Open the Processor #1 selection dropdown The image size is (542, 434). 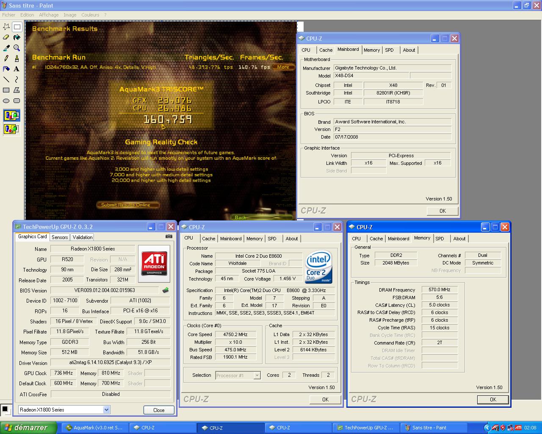tap(257, 375)
